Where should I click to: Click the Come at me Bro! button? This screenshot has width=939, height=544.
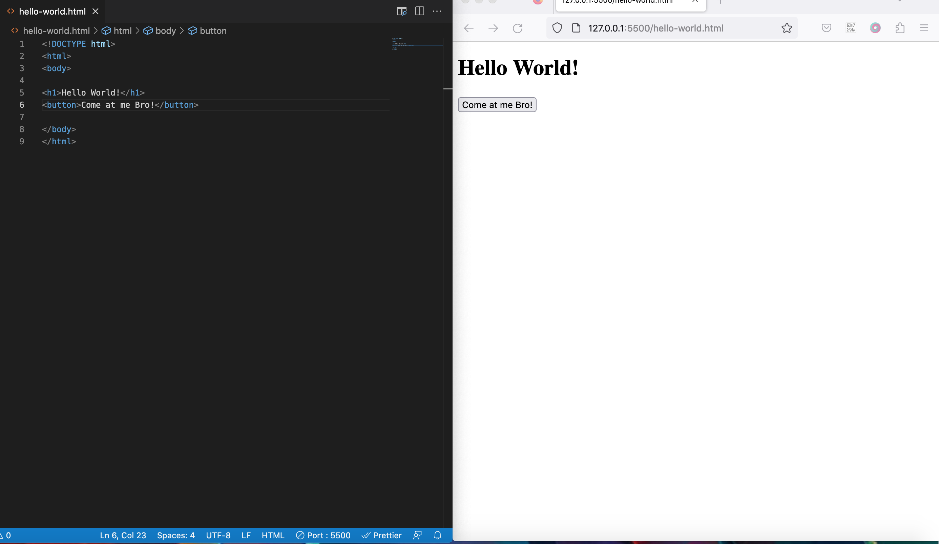[x=497, y=105]
